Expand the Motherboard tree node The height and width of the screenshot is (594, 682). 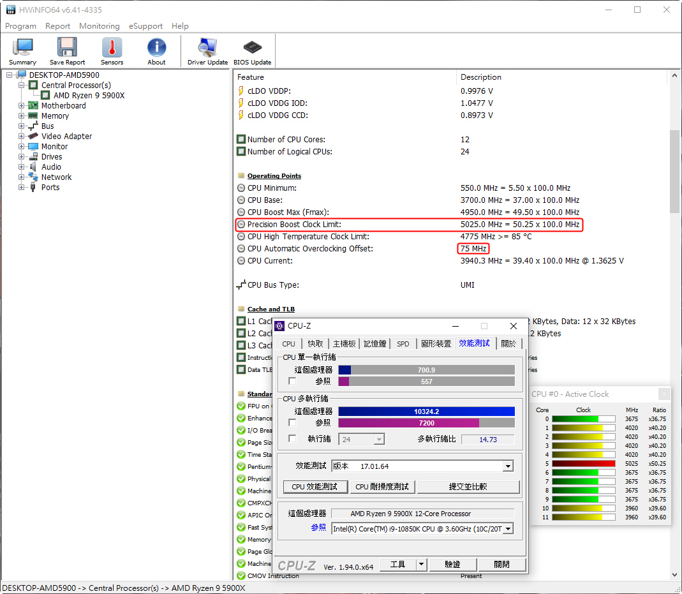21,106
